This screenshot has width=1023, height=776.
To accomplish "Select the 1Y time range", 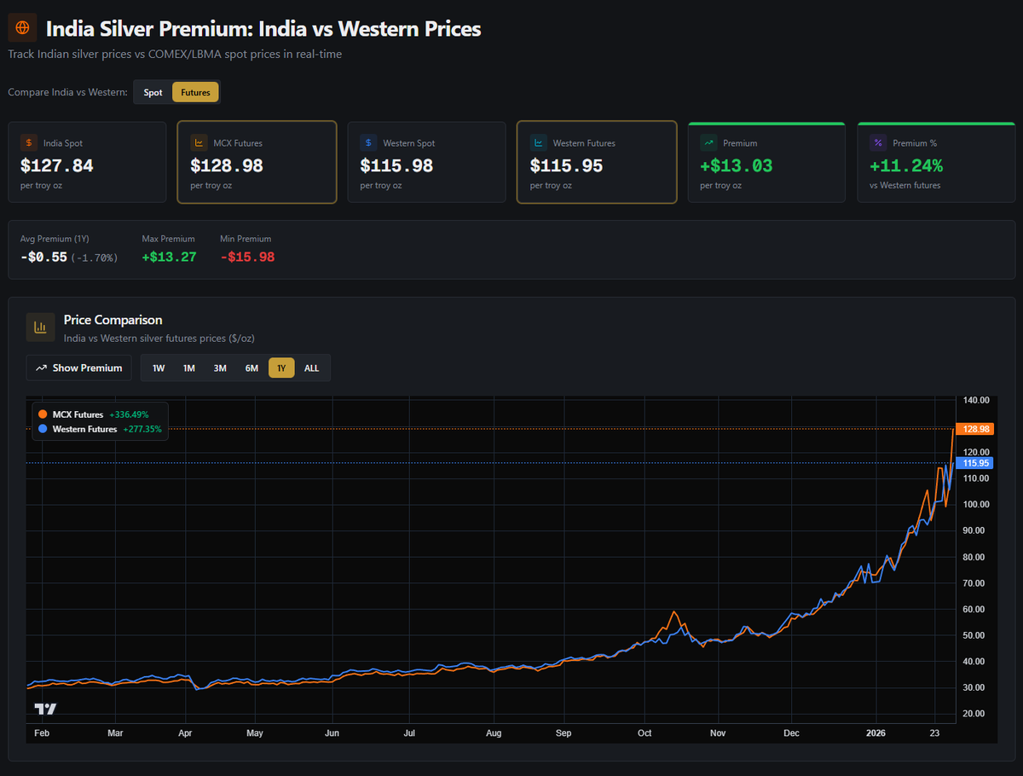I will click(x=281, y=368).
